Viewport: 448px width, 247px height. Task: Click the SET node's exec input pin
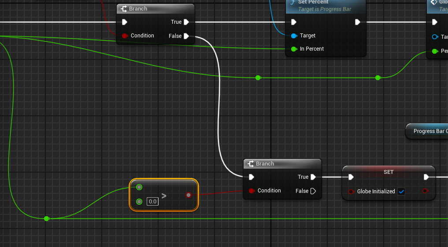[x=351, y=177]
